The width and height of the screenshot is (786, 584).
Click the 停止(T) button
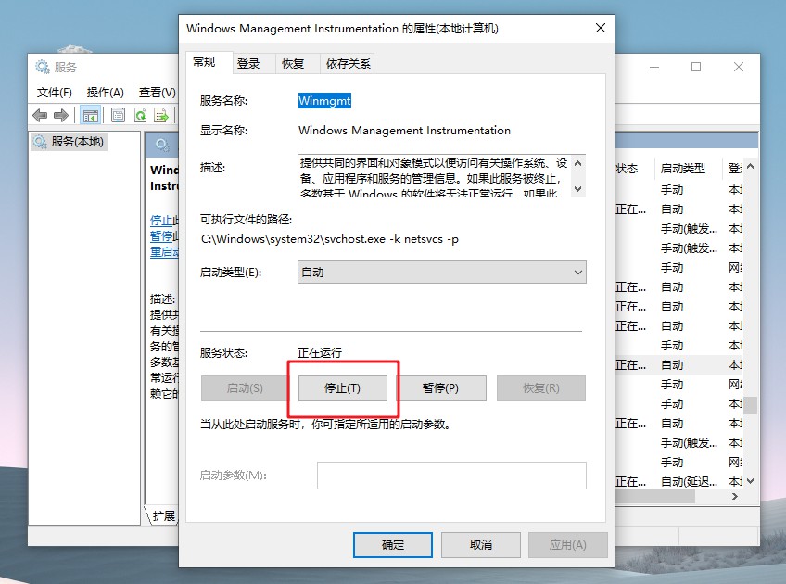(x=342, y=388)
